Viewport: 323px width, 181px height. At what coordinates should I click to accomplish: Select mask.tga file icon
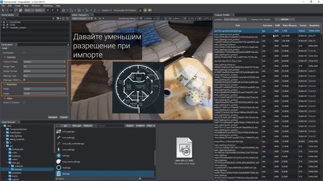(59, 167)
